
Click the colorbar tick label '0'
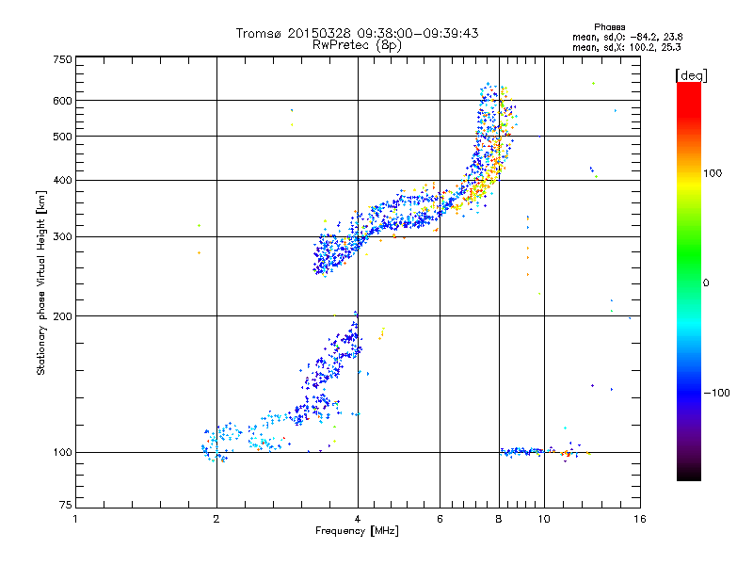[x=706, y=283]
